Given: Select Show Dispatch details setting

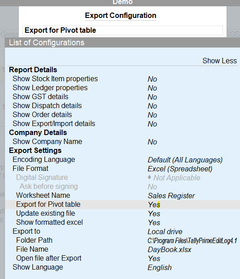Looking at the screenshot, I should [122, 106].
